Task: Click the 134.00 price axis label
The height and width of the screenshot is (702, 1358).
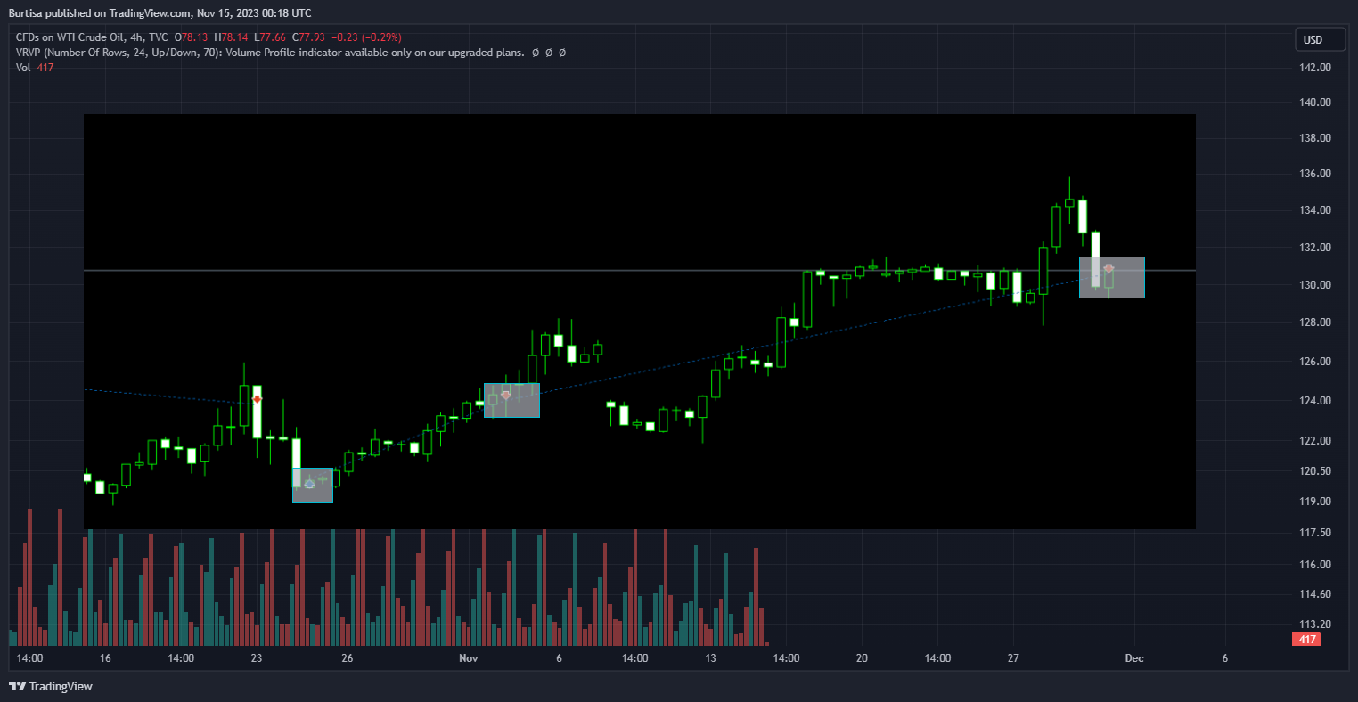Action: click(x=1316, y=210)
